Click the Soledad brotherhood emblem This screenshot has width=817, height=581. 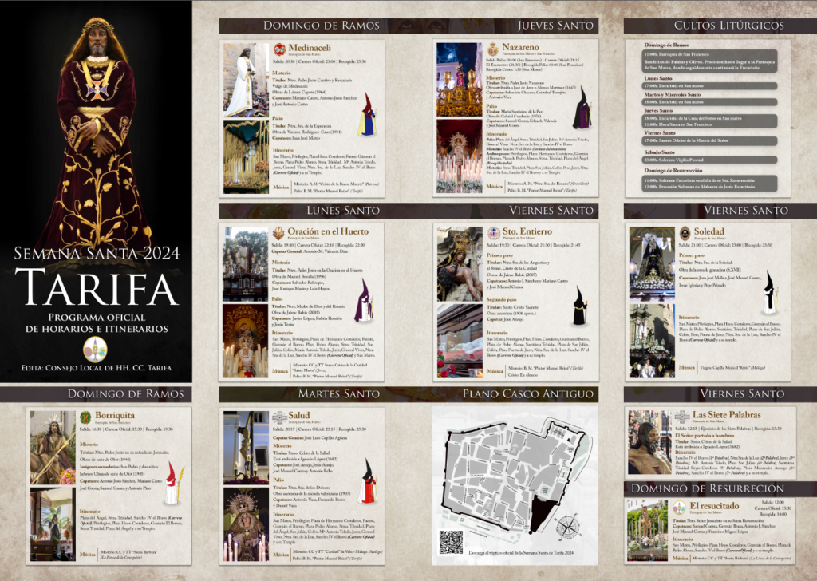[685, 233]
